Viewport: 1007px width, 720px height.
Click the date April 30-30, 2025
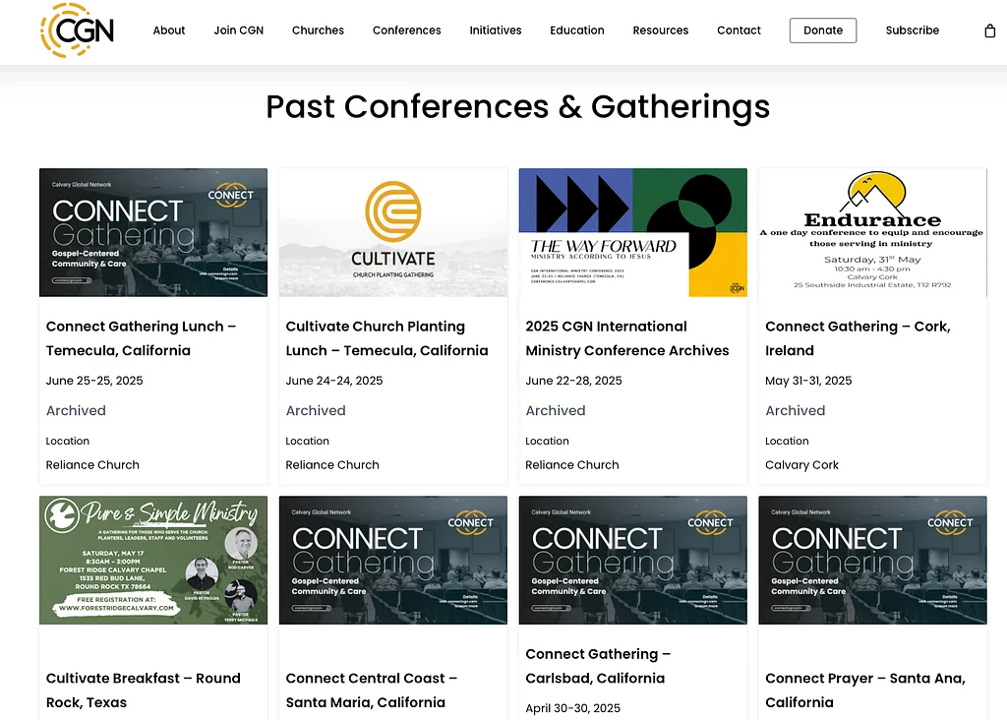point(573,708)
